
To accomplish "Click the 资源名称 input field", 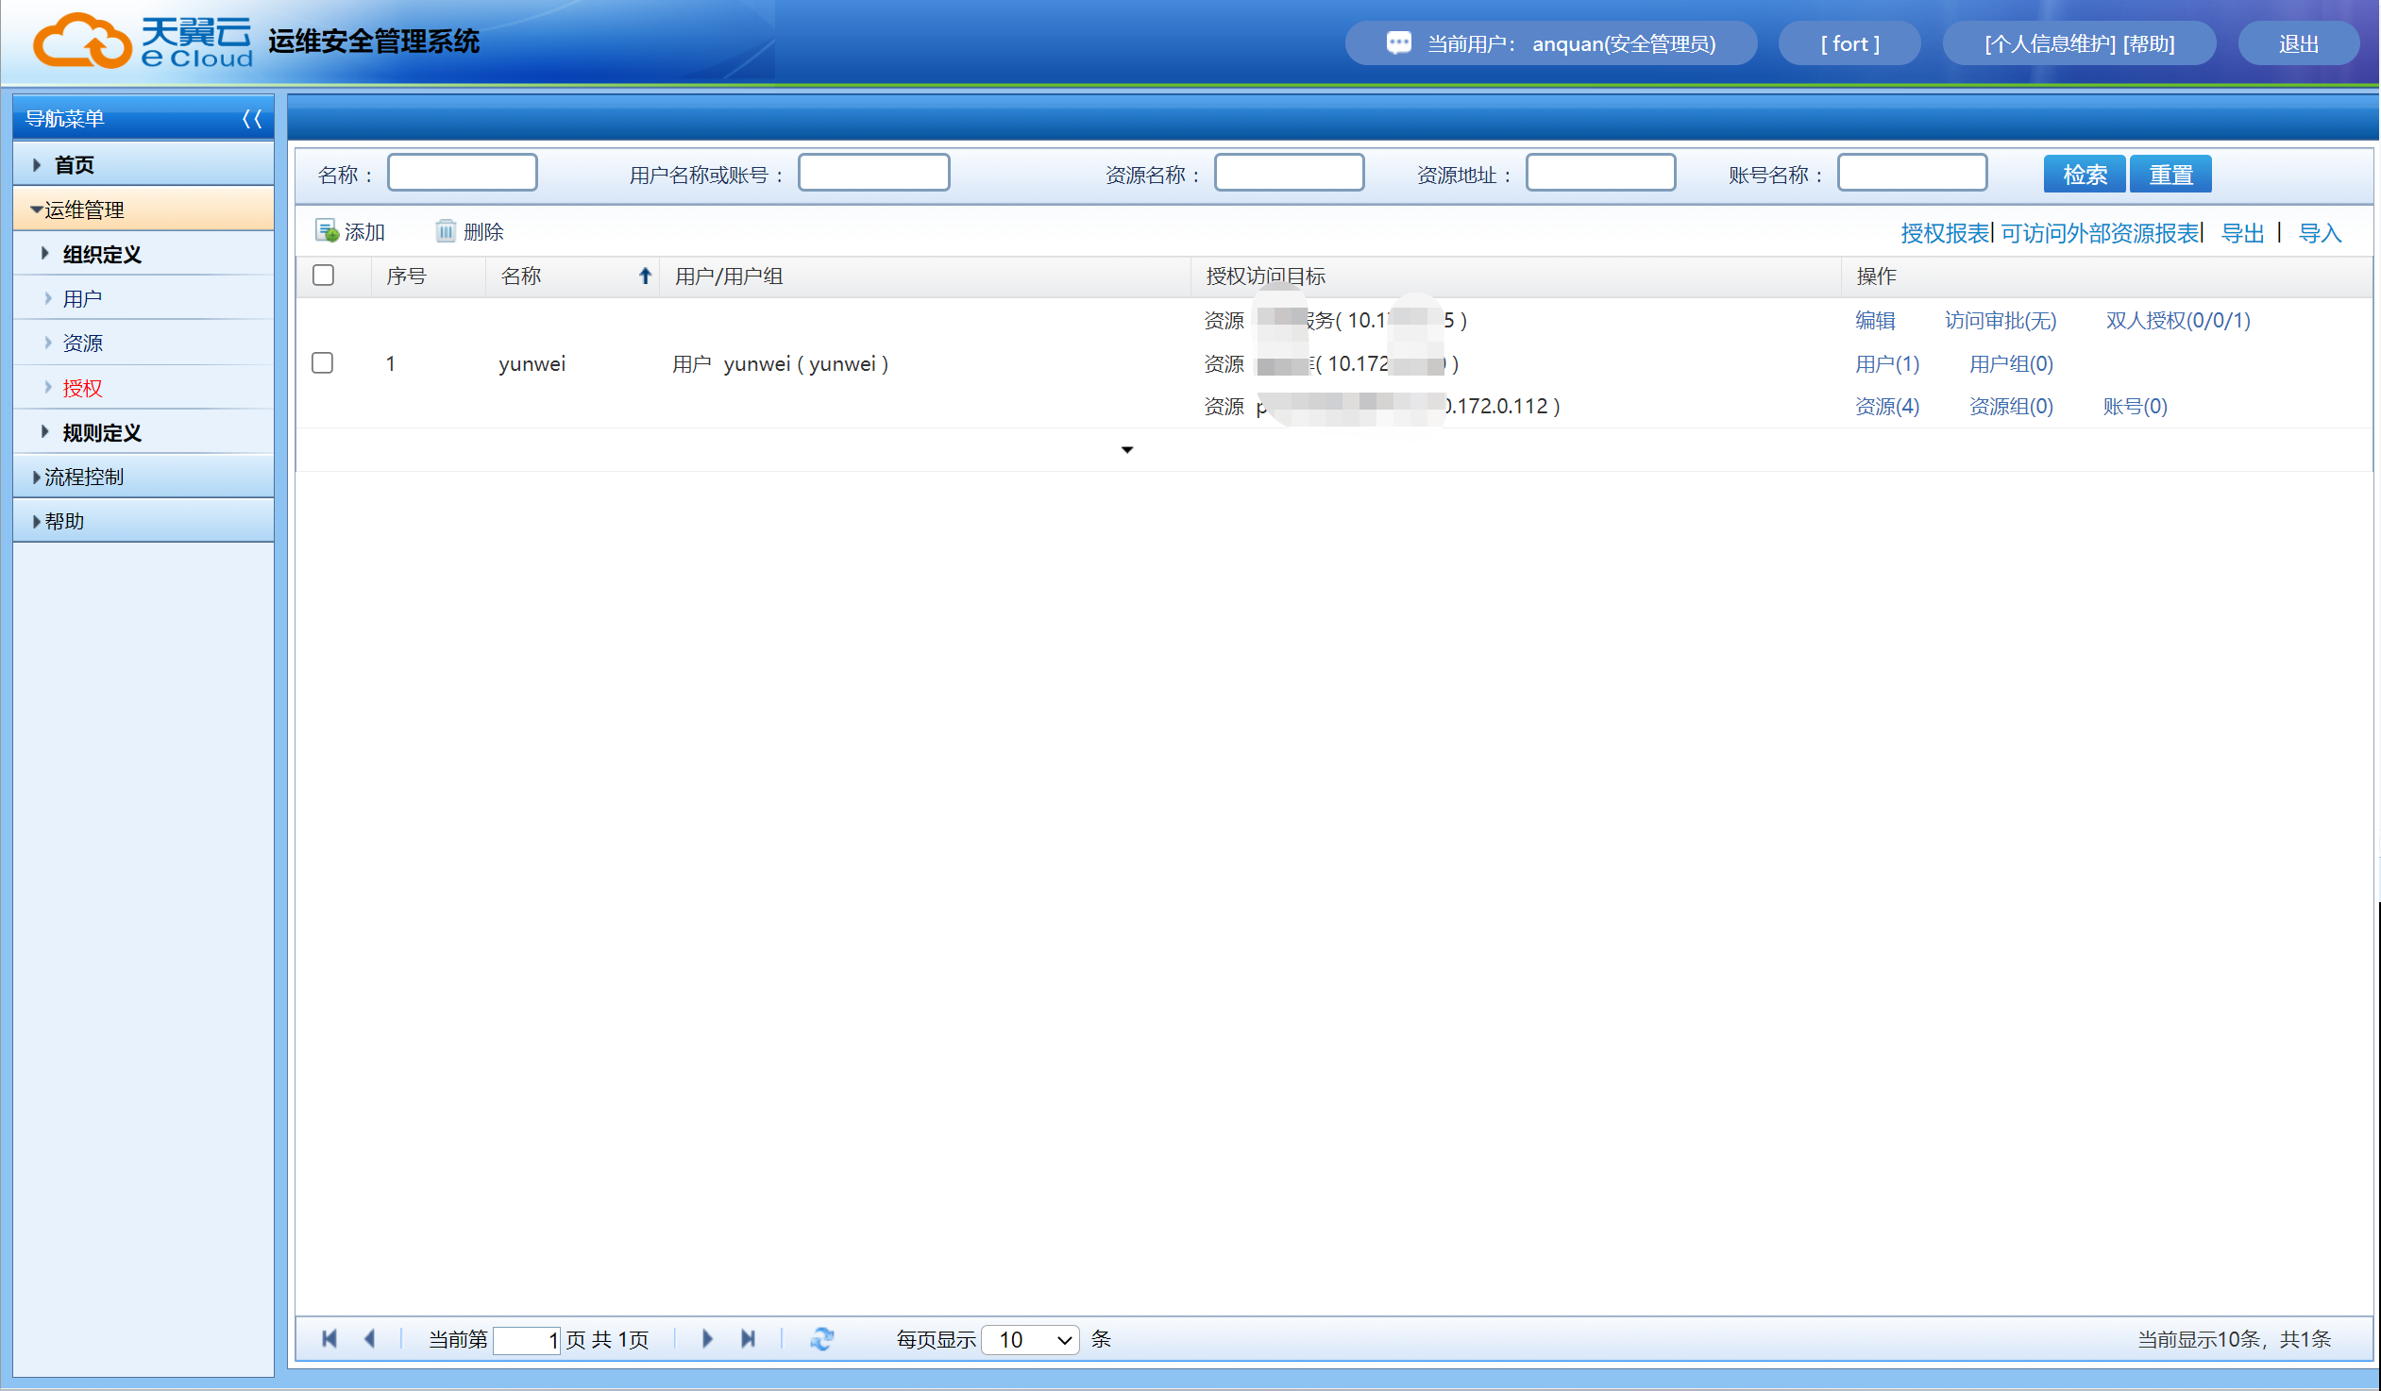I will pos(1289,174).
